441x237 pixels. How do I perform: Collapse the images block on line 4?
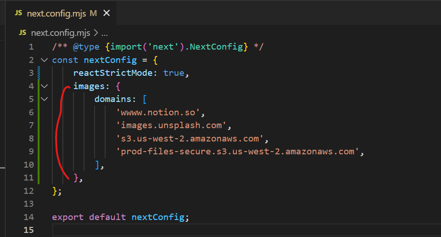point(45,86)
